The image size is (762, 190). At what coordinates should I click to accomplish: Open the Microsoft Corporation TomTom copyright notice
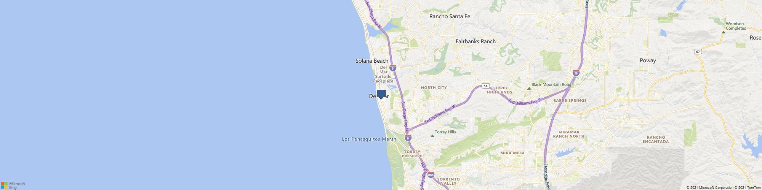(x=723, y=188)
